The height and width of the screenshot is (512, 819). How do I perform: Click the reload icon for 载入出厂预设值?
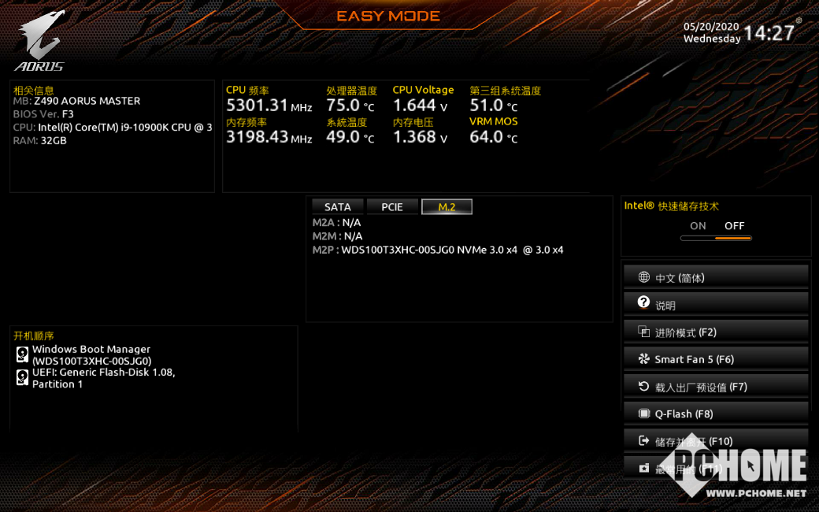click(x=644, y=387)
